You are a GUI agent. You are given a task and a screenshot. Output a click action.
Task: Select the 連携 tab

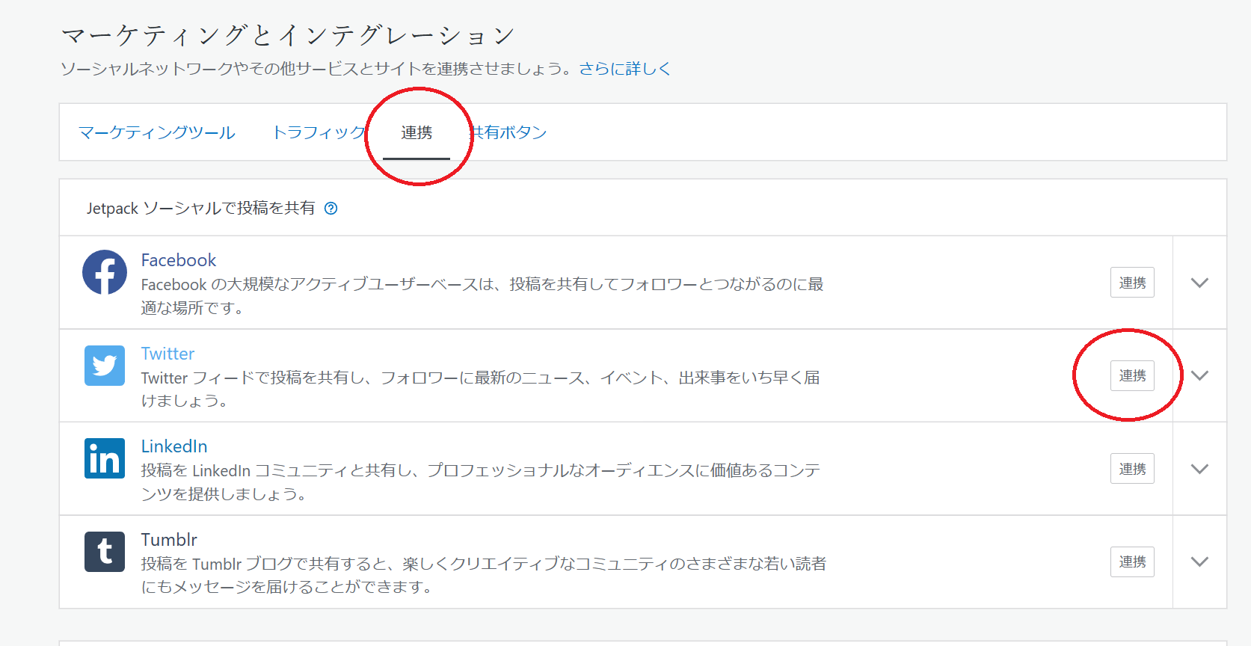point(417,133)
